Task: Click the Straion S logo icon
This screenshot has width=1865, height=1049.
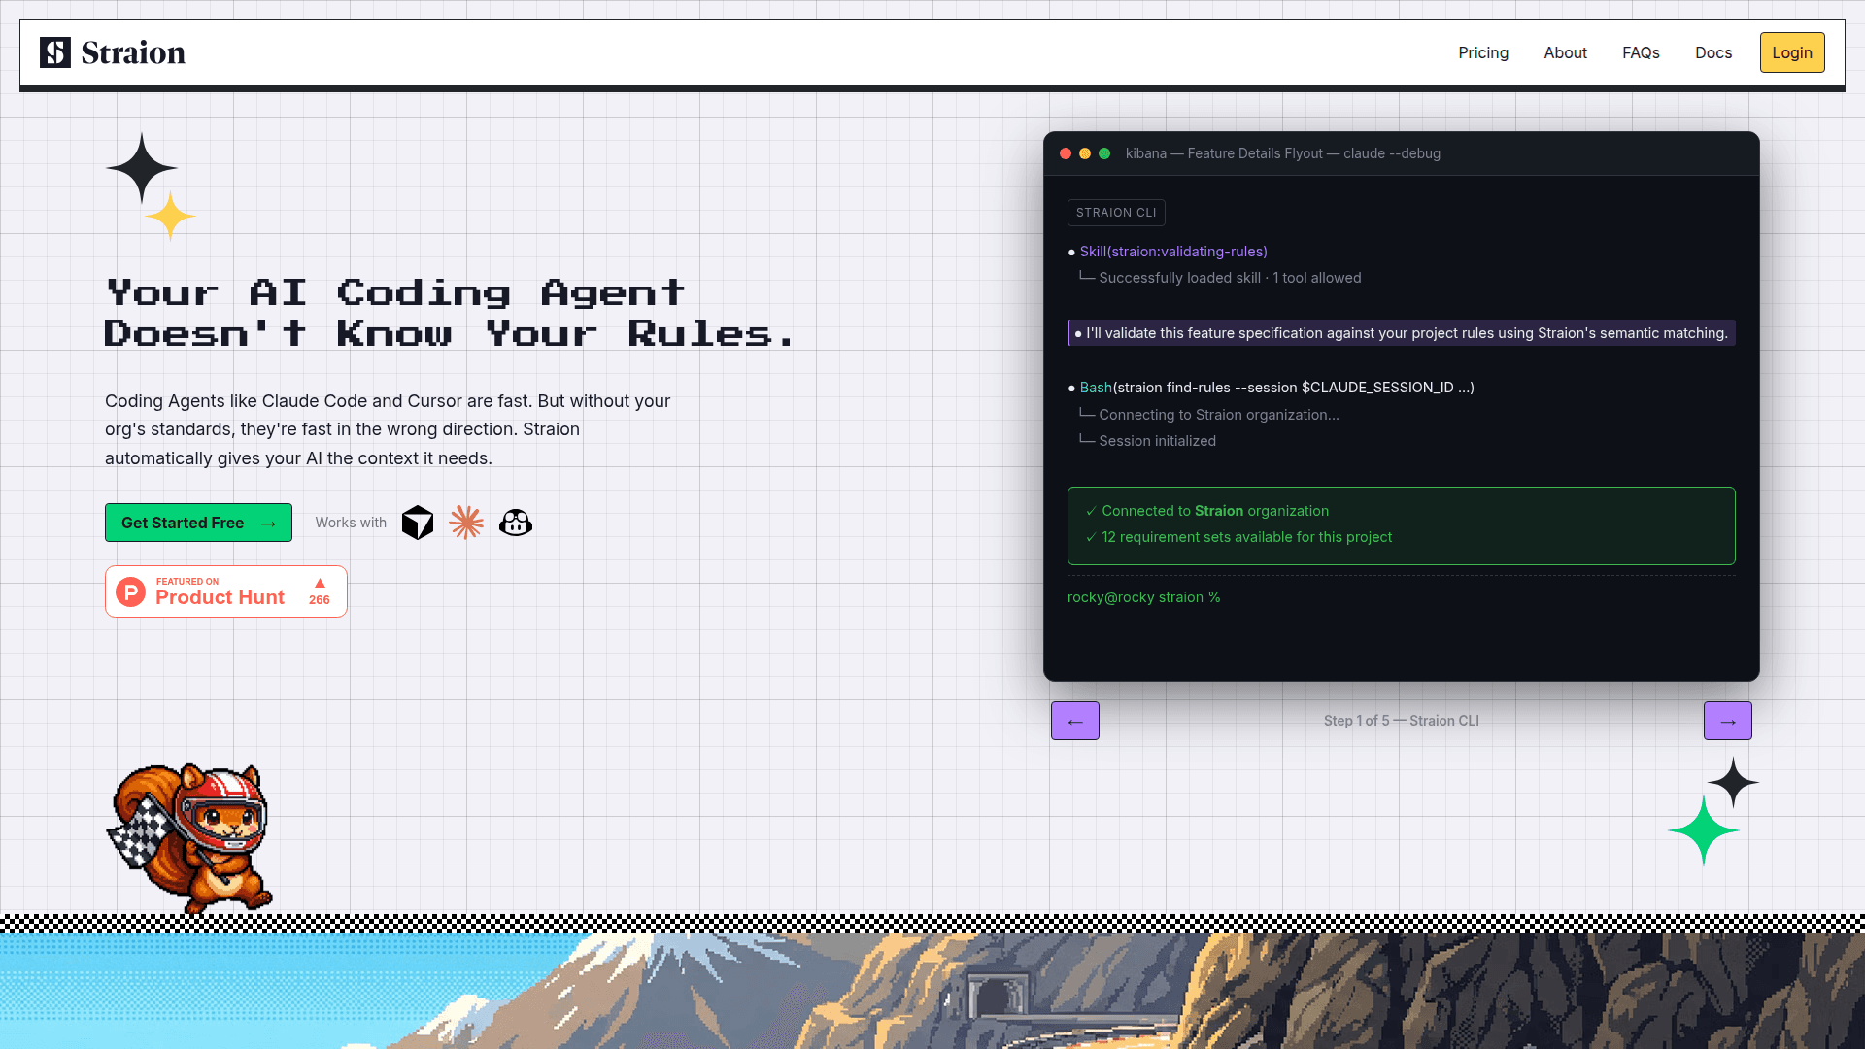Action: pyautogui.click(x=55, y=52)
